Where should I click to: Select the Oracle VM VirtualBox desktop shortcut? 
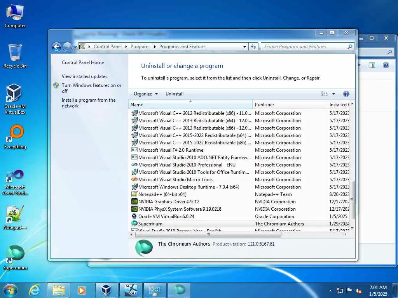15,99
